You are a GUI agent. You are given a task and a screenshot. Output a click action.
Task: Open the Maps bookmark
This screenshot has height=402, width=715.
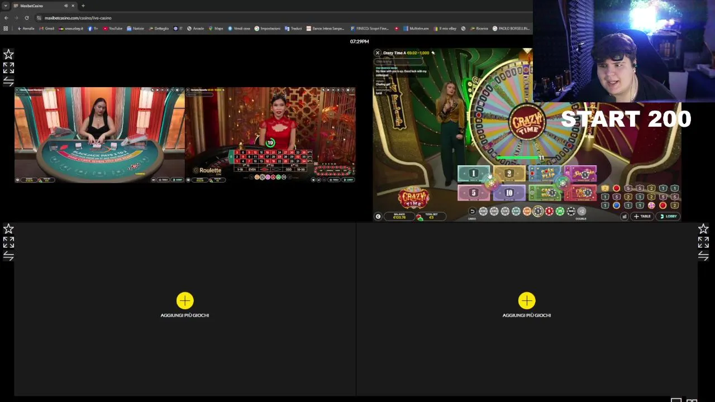216,28
